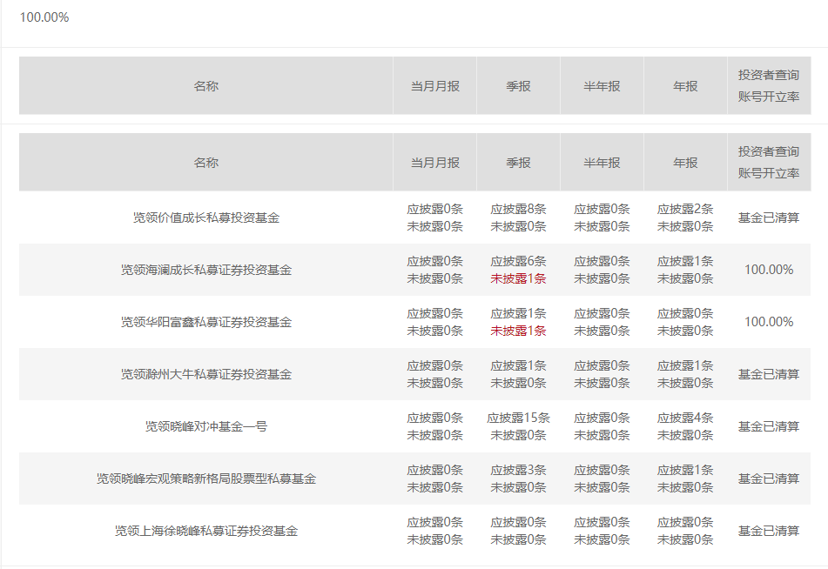Click 览领晓峰对冲基金一号 fund name
This screenshot has width=828, height=569.
[206, 426]
